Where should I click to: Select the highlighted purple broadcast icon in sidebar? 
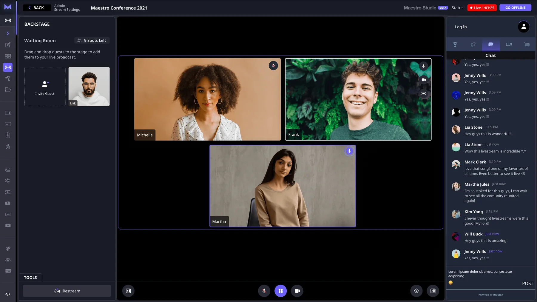coord(8,67)
